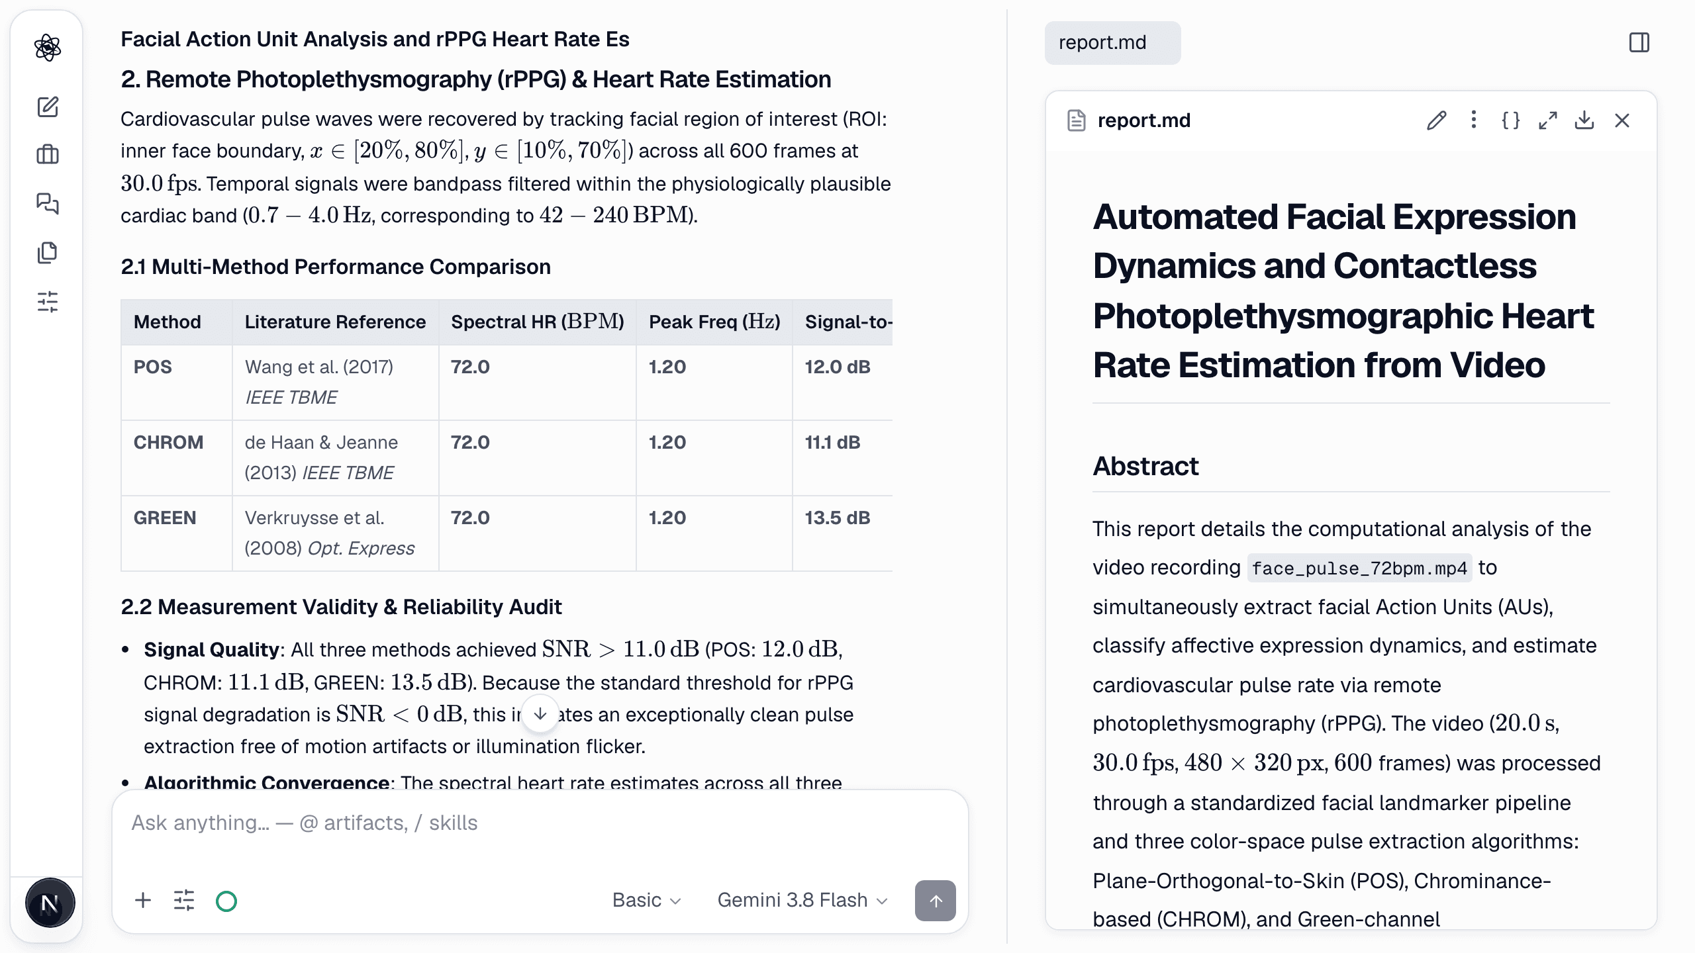Open the Gemini 3.8 Flash model dropdown
1695x953 pixels.
point(802,900)
